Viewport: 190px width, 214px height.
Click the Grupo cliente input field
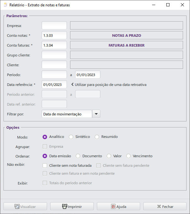coord(54,55)
